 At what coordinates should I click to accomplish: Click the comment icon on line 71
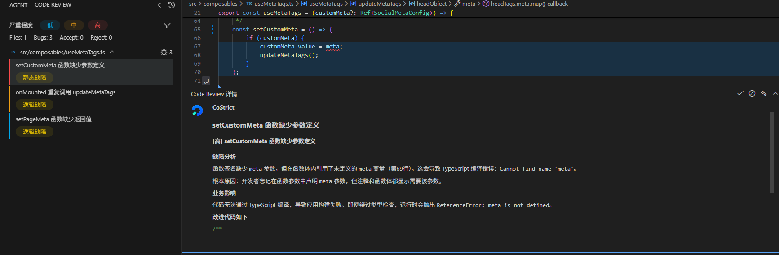[206, 81]
